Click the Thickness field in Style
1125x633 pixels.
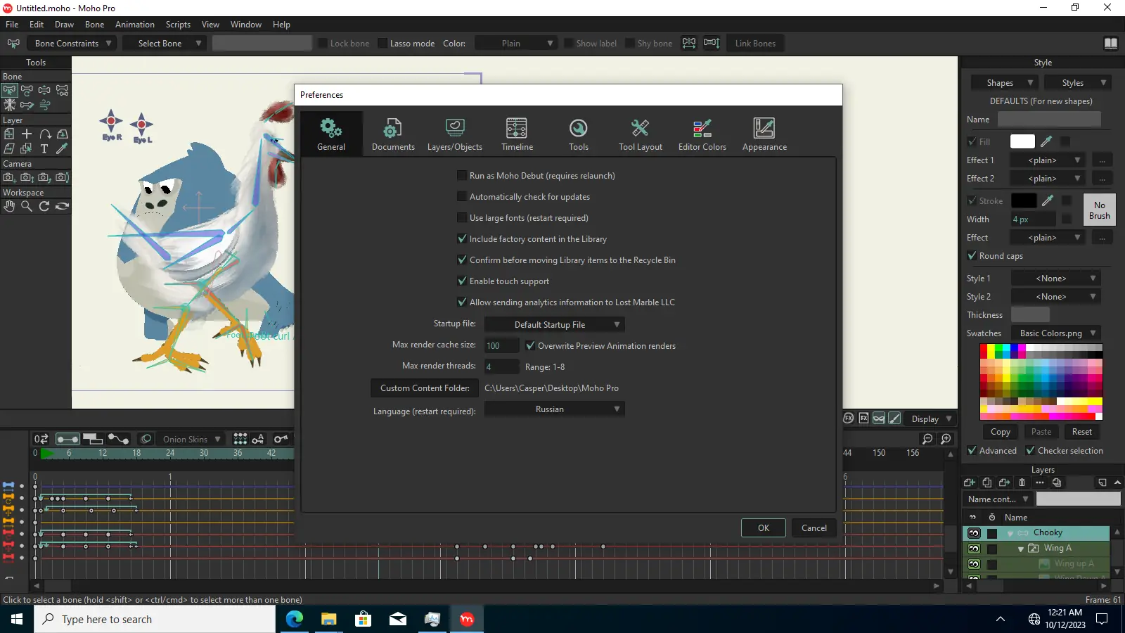coord(1030,315)
